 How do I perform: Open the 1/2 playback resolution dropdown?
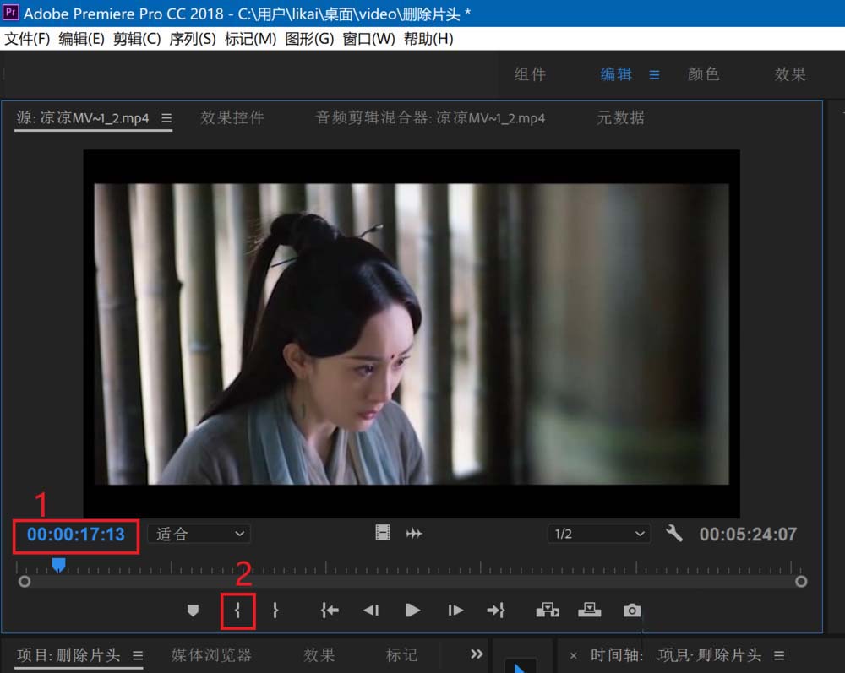tap(599, 534)
